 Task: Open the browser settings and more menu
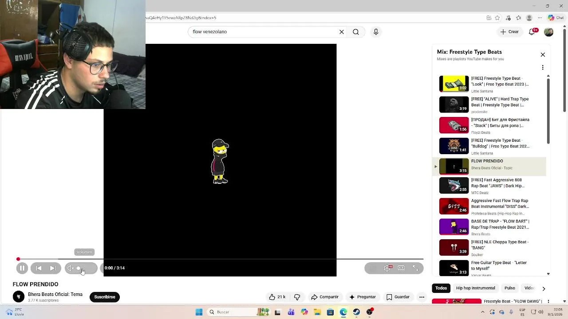[540, 18]
